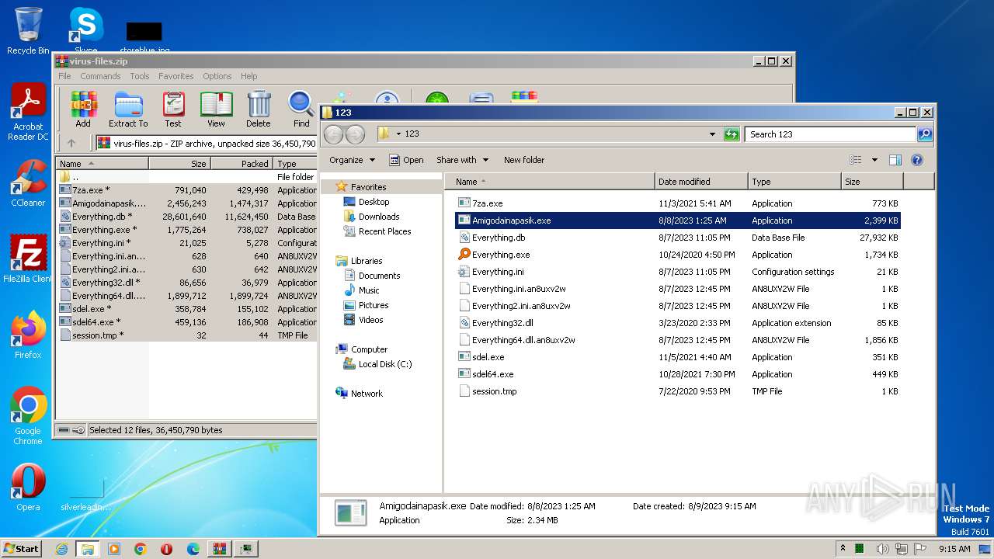Select Documents library
Screen dimensions: 994x559
(x=379, y=276)
